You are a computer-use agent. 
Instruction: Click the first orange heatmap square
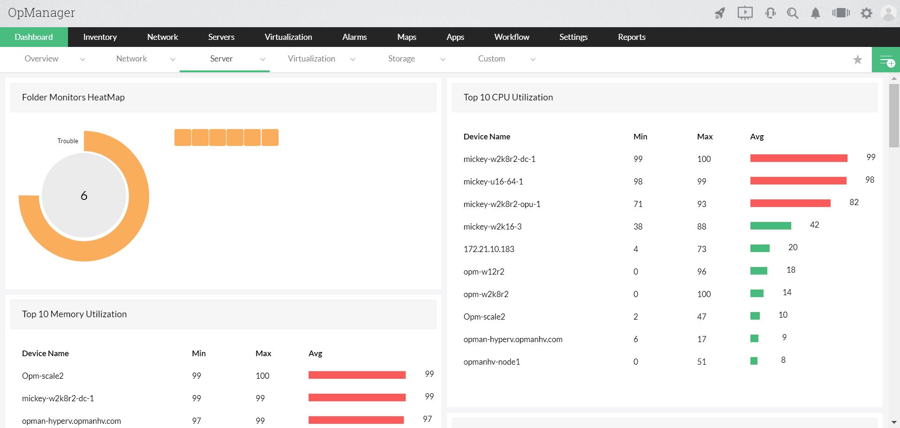183,138
